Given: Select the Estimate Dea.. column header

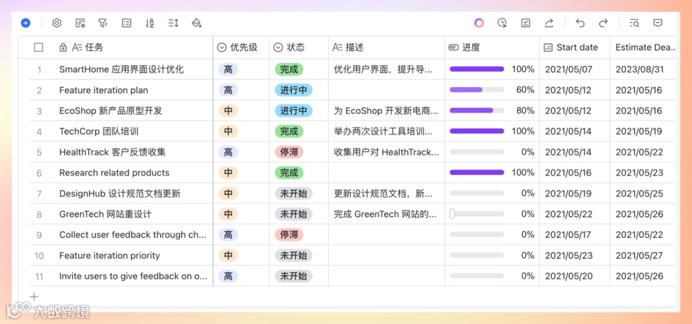Looking at the screenshot, I should [643, 47].
